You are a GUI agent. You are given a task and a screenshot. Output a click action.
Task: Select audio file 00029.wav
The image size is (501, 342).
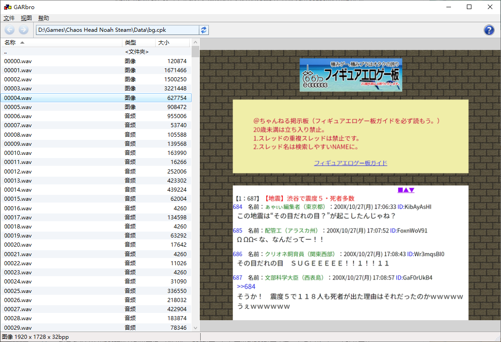click(96, 327)
